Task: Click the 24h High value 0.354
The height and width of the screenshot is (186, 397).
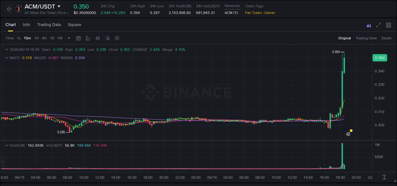Action: point(135,13)
